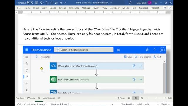
Task: Click help icon on Run script step
Action: tap(134, 79)
